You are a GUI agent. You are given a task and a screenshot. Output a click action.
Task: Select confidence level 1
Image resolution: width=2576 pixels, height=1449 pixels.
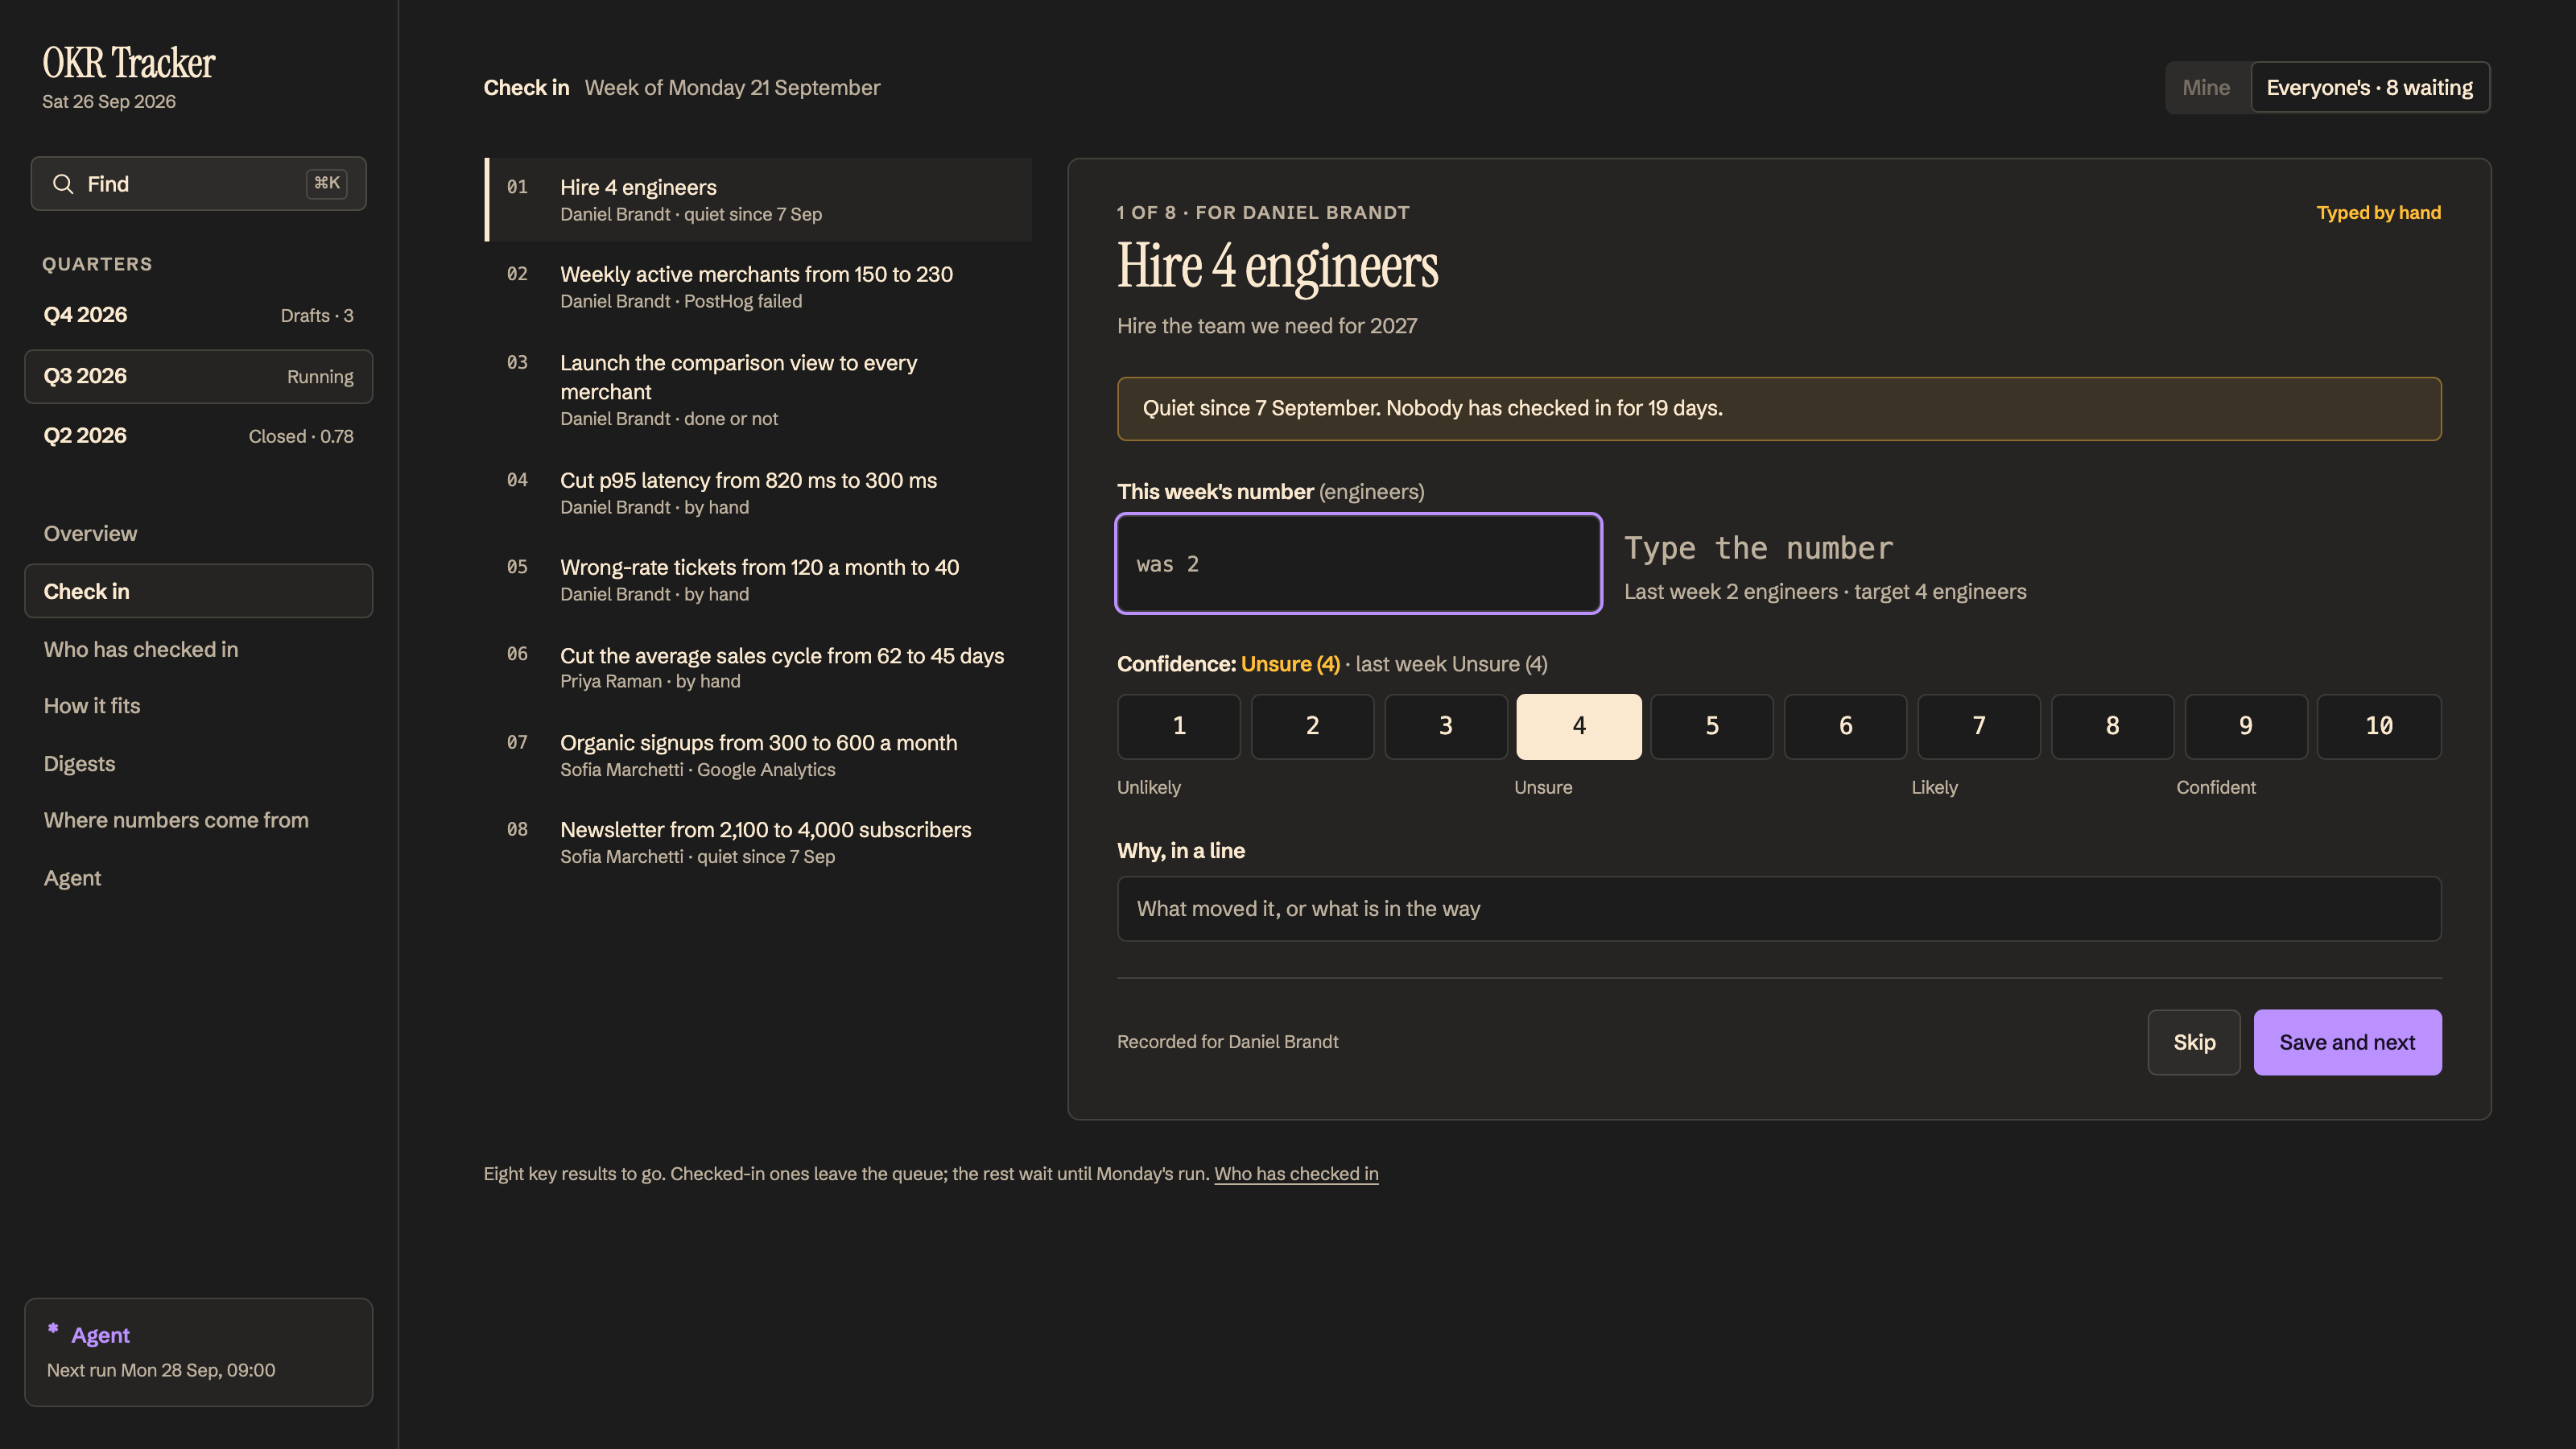click(x=1179, y=727)
